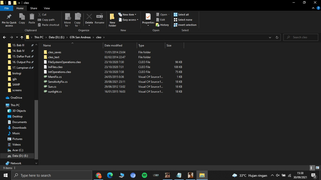321x180 pixels.
Task: Click the Windows Start button
Action: pos(6,175)
